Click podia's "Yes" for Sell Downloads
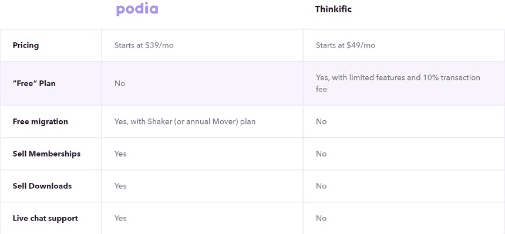Image resolution: width=505 pixels, height=234 pixels. pos(120,186)
